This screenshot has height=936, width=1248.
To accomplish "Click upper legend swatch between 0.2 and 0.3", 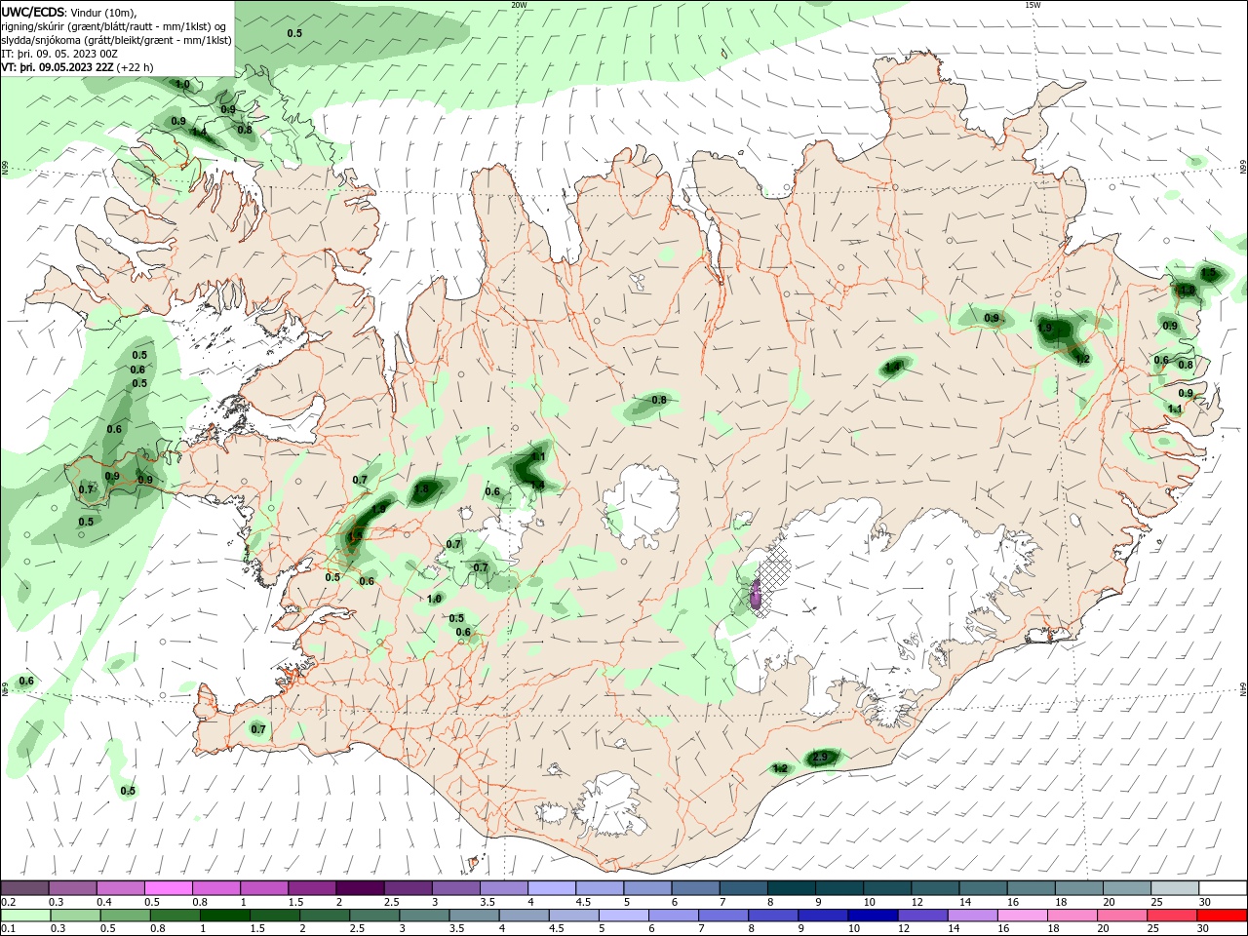I will point(25,887).
